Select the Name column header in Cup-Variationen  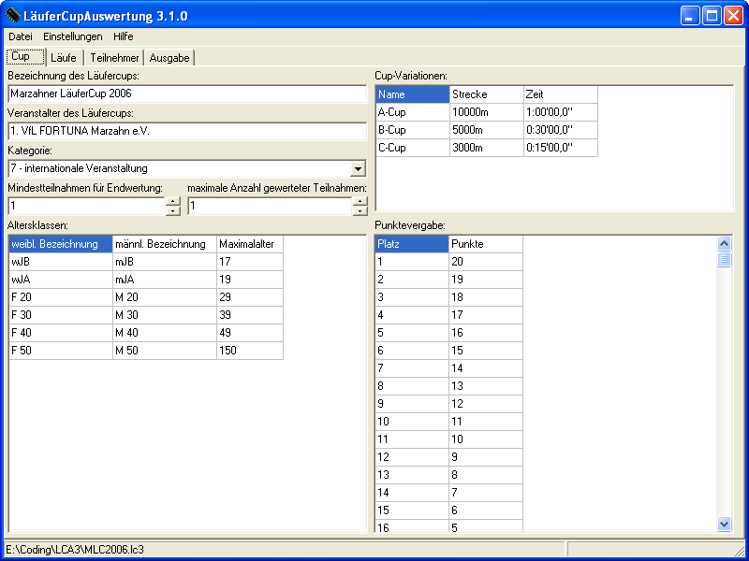413,94
